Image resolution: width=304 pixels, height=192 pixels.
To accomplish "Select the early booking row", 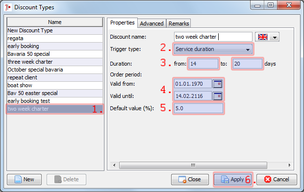I will coord(55,46).
